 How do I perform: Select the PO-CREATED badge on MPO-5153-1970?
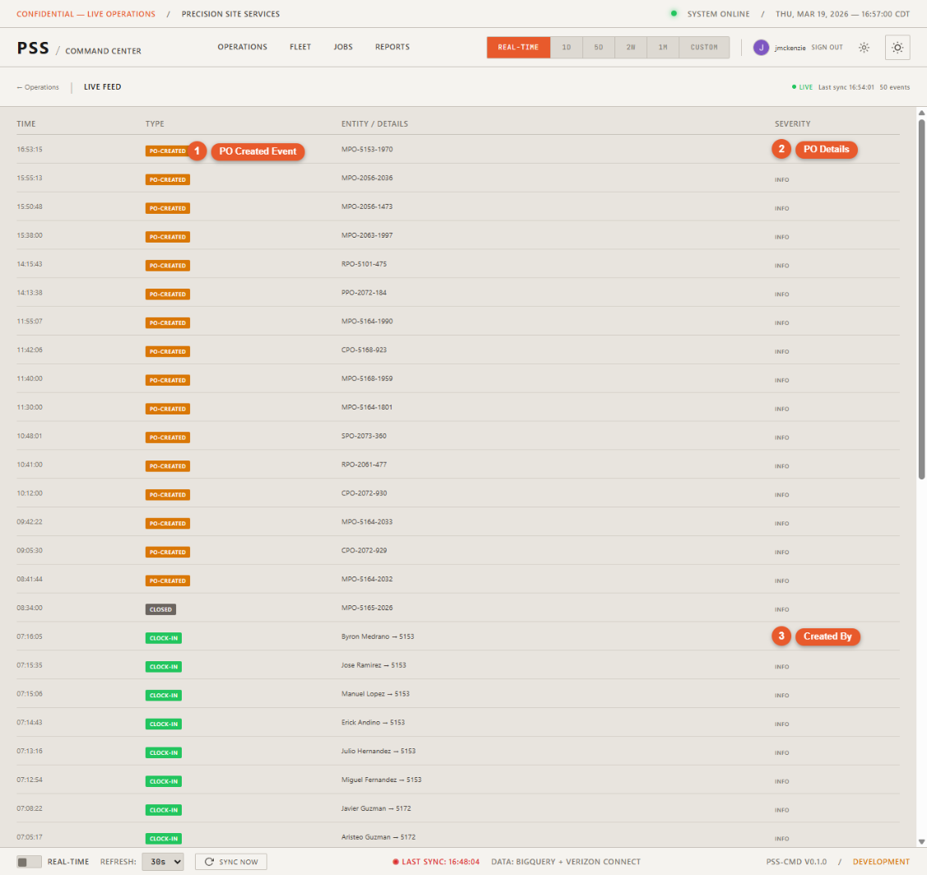click(x=167, y=150)
